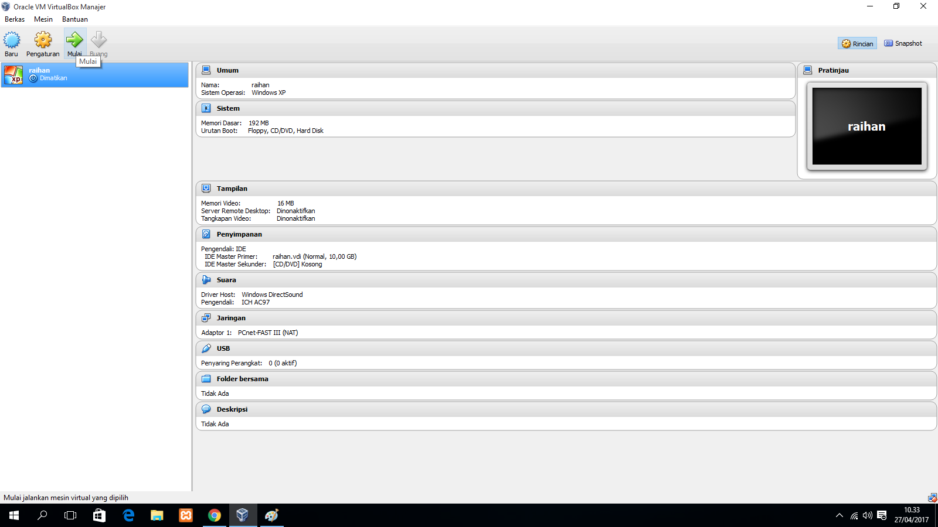Click the '[CD/DVD] Kosong' drive entry

click(297, 264)
